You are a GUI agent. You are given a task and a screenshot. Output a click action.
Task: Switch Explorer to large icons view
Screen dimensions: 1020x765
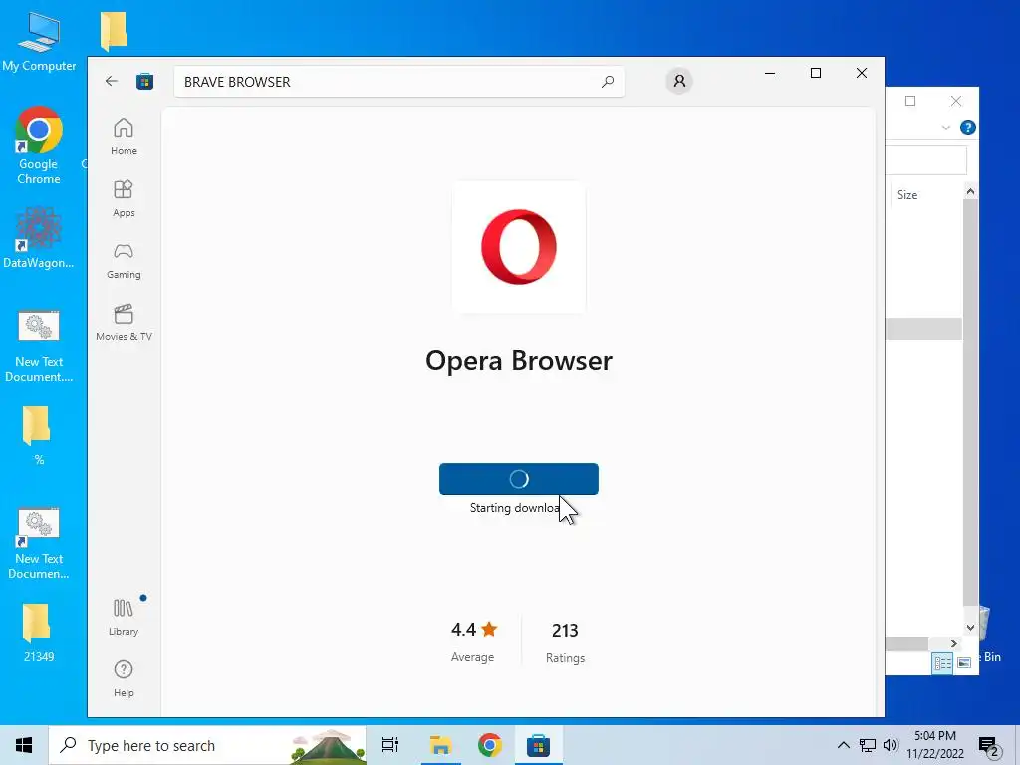click(964, 662)
